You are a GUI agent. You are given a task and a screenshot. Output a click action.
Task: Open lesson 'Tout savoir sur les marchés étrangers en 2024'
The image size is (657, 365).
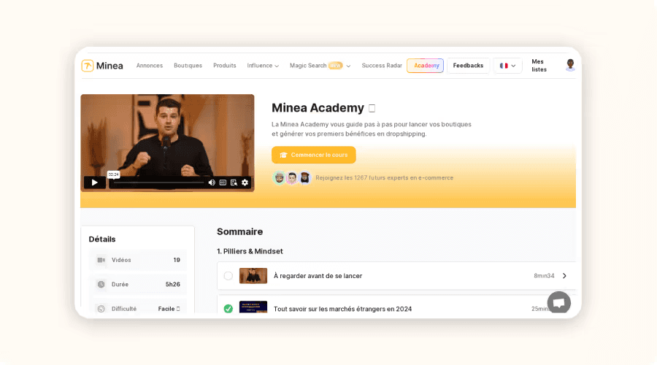tap(343, 309)
